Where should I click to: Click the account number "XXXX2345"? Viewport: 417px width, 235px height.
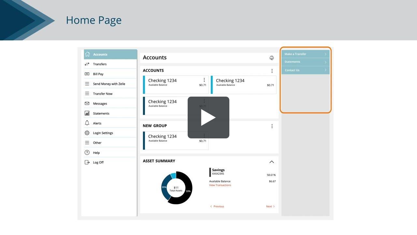coord(218,174)
